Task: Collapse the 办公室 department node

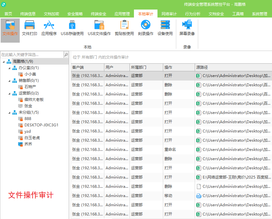Action: tap(9, 68)
